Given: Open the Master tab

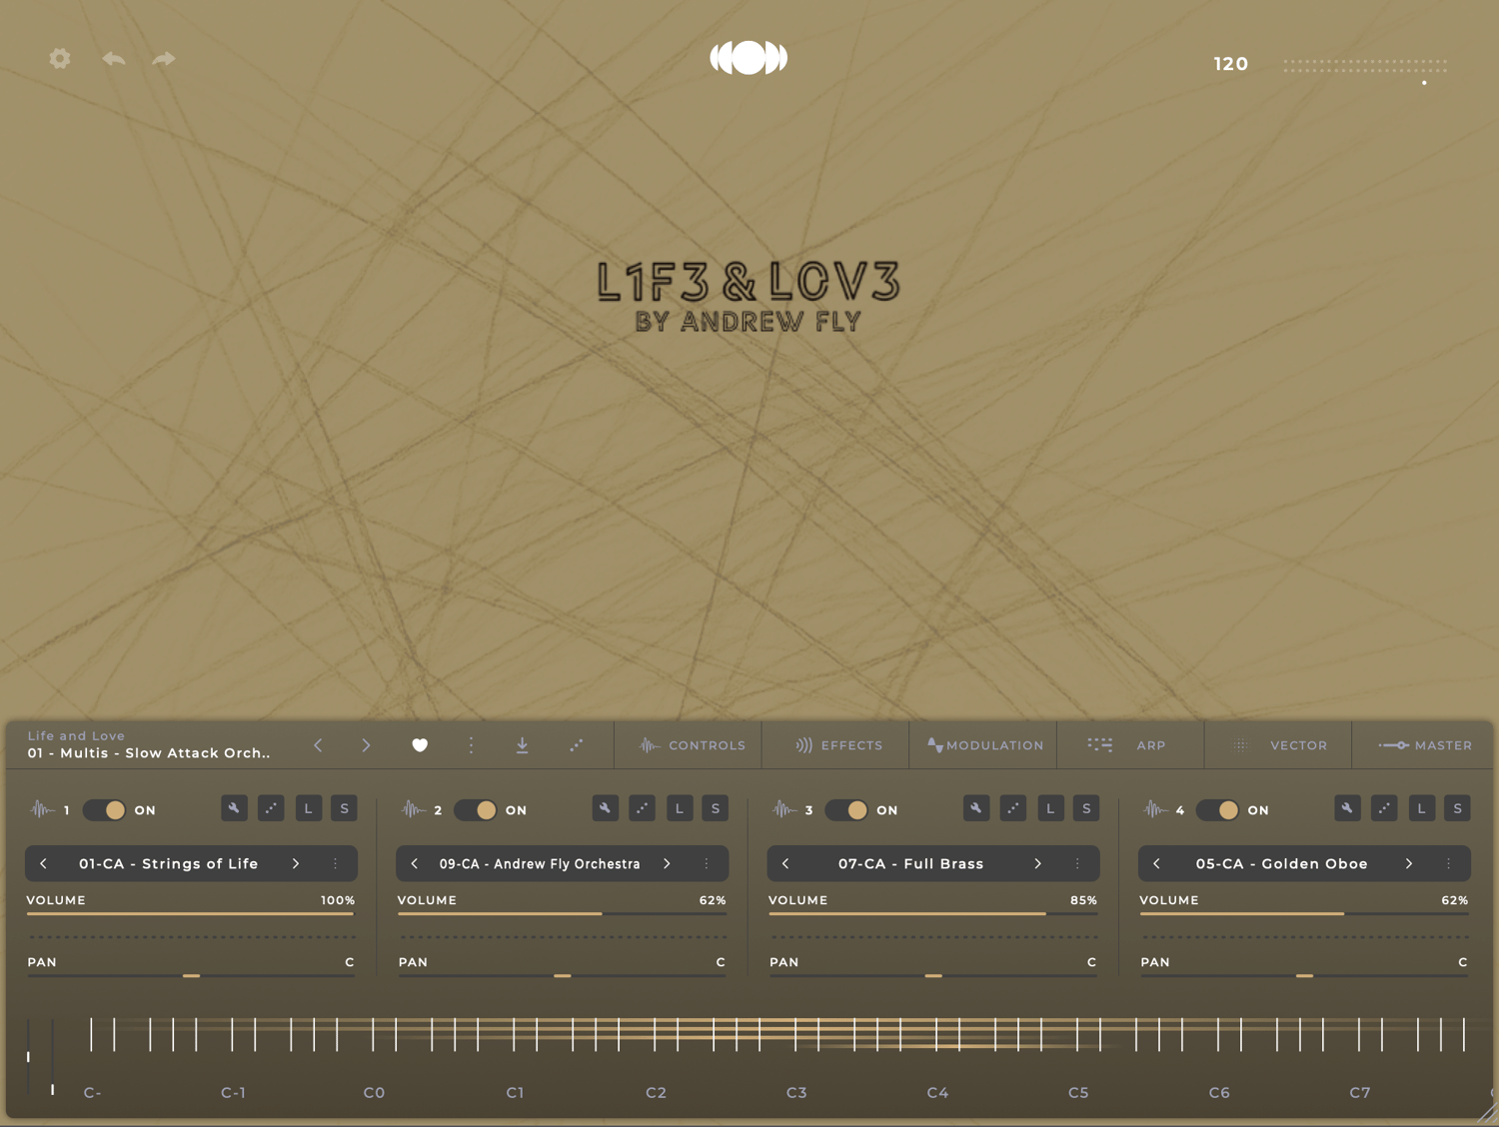Looking at the screenshot, I should [x=1424, y=745].
